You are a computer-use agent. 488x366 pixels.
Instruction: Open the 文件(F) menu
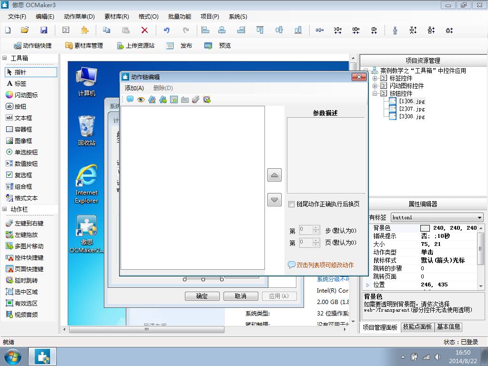tap(17, 17)
